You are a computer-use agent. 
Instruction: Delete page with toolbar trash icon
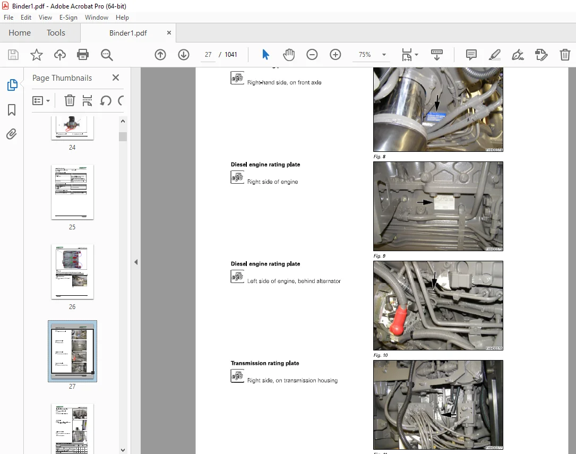coord(565,55)
